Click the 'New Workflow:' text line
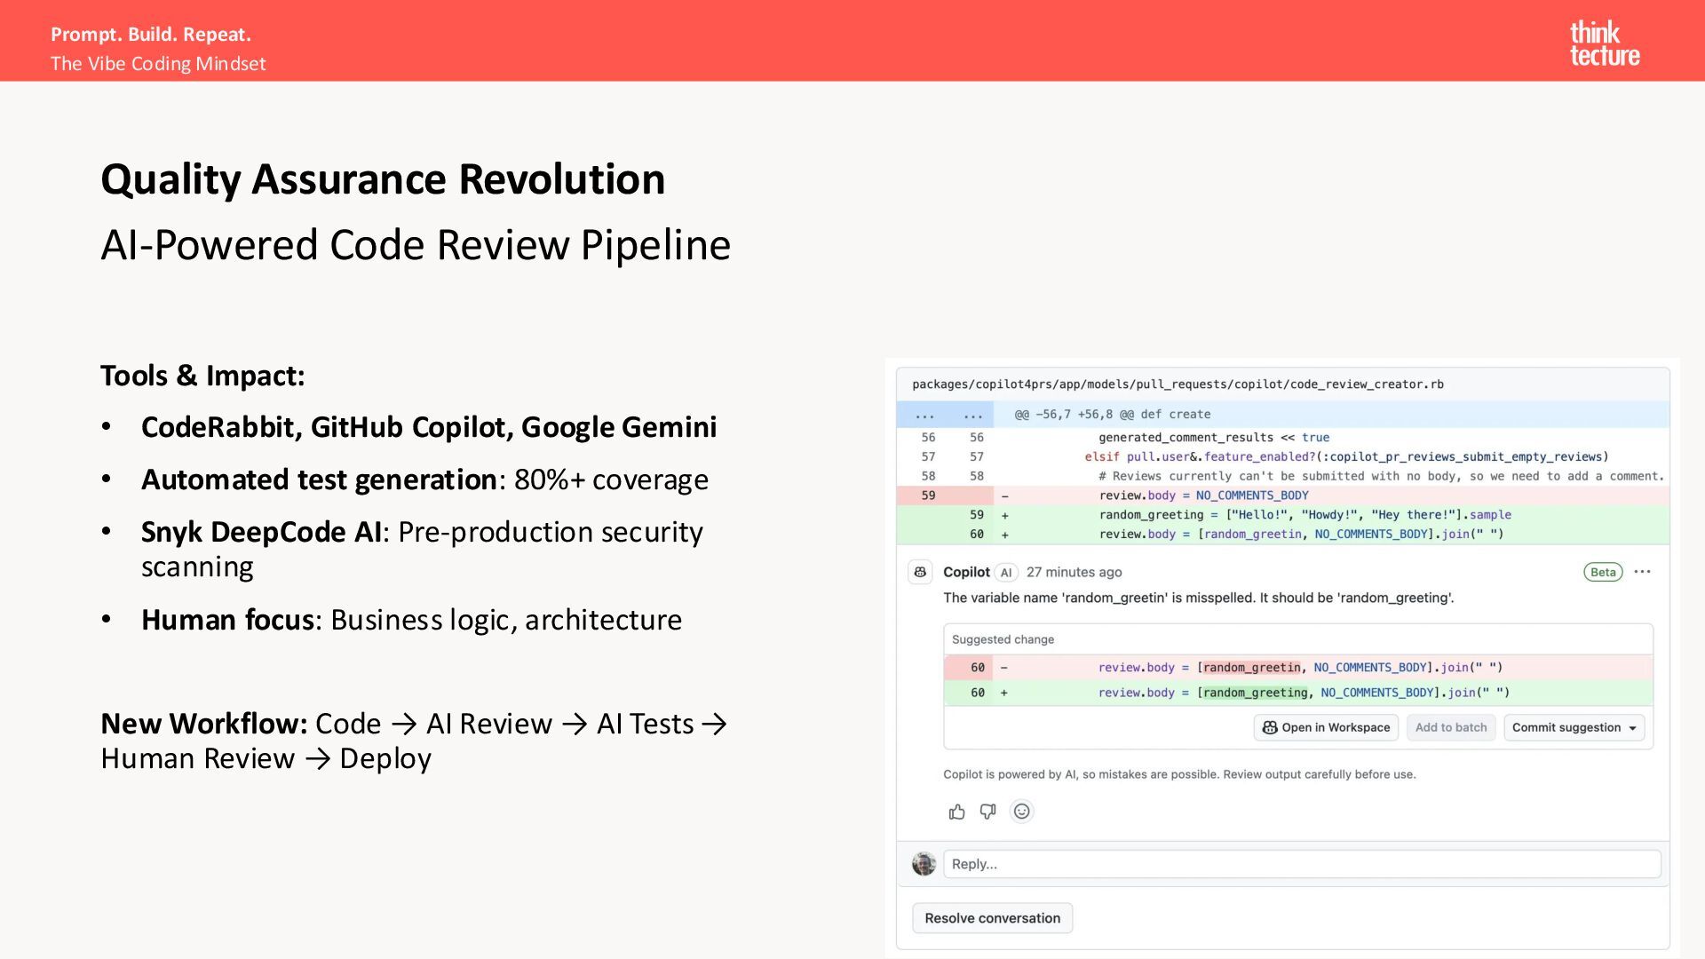The width and height of the screenshot is (1705, 959). [x=414, y=741]
